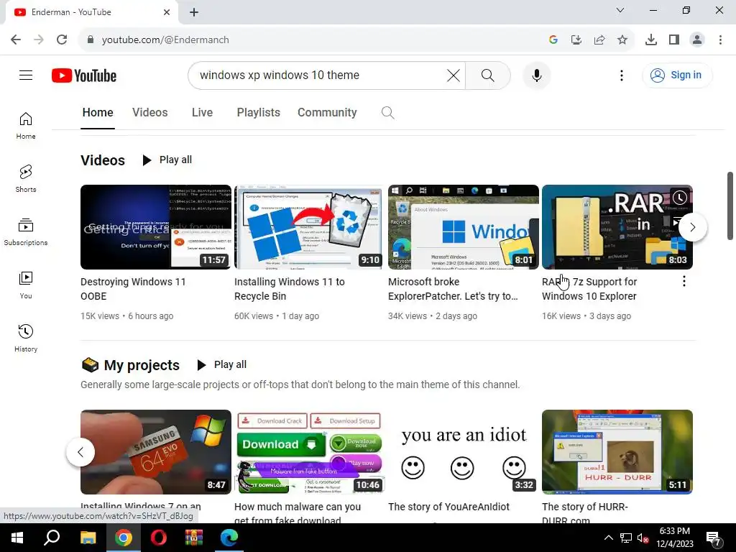Open Chrome downloads icon
Image resolution: width=736 pixels, height=552 pixels.
pos(651,40)
